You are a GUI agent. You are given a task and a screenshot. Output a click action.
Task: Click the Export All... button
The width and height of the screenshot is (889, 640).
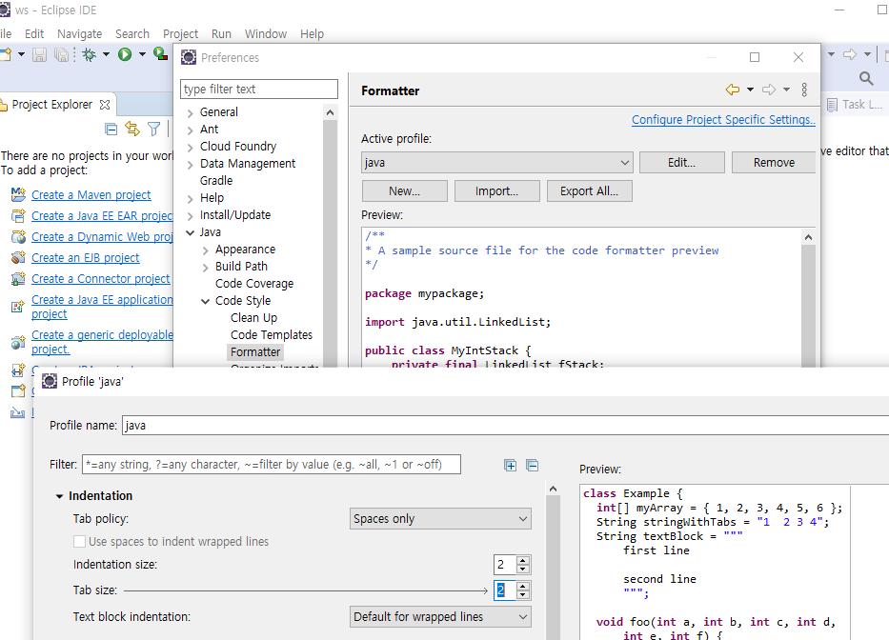point(589,191)
